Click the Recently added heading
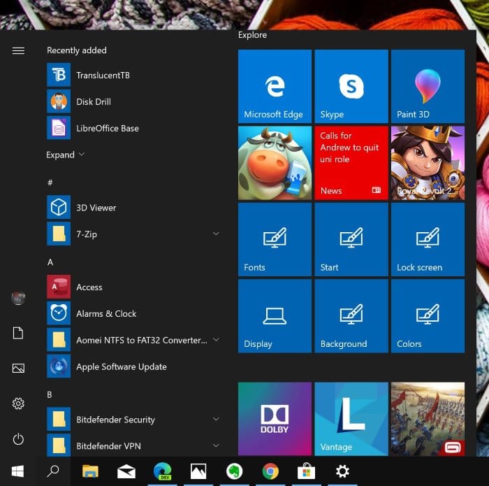 (77, 50)
